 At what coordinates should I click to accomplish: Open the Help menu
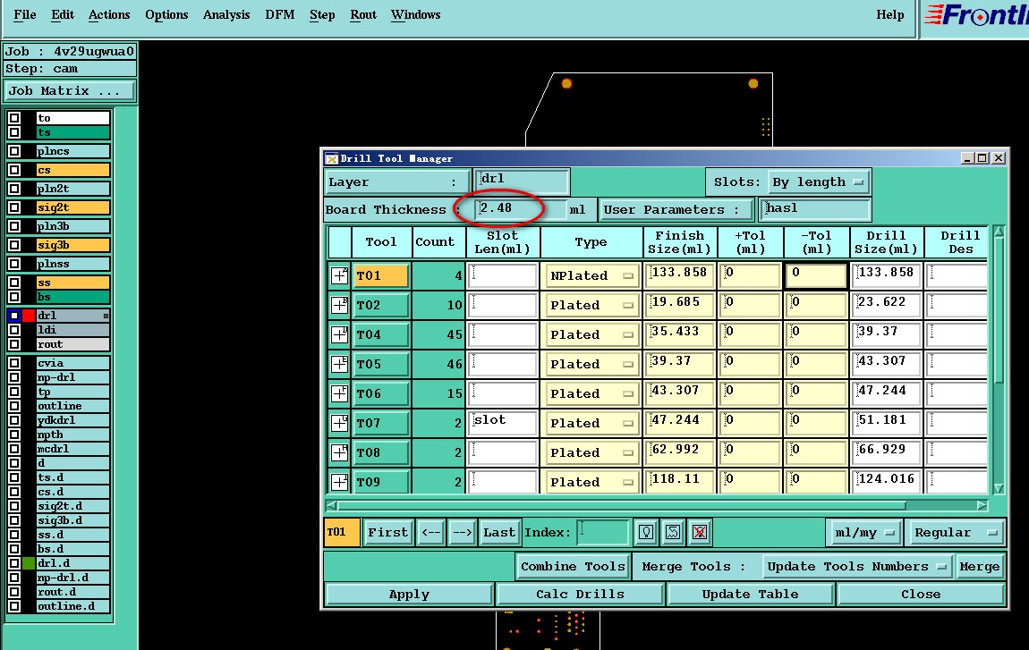[x=890, y=14]
